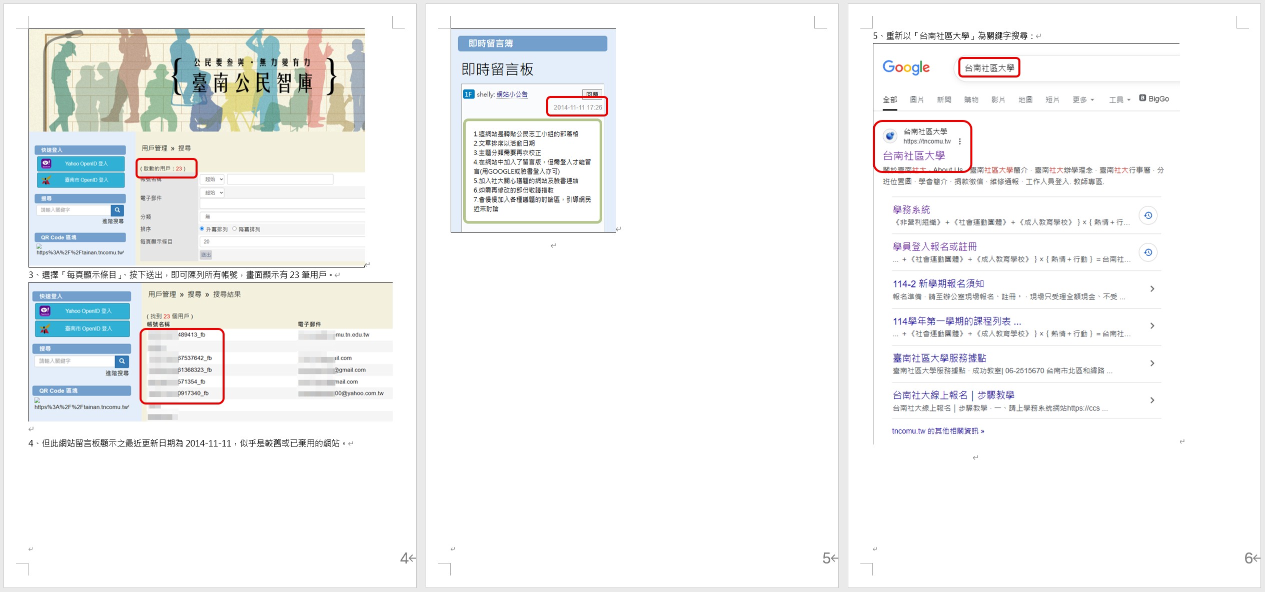Click the 電子郵件 text input field
The image size is (1265, 592).
(x=283, y=203)
